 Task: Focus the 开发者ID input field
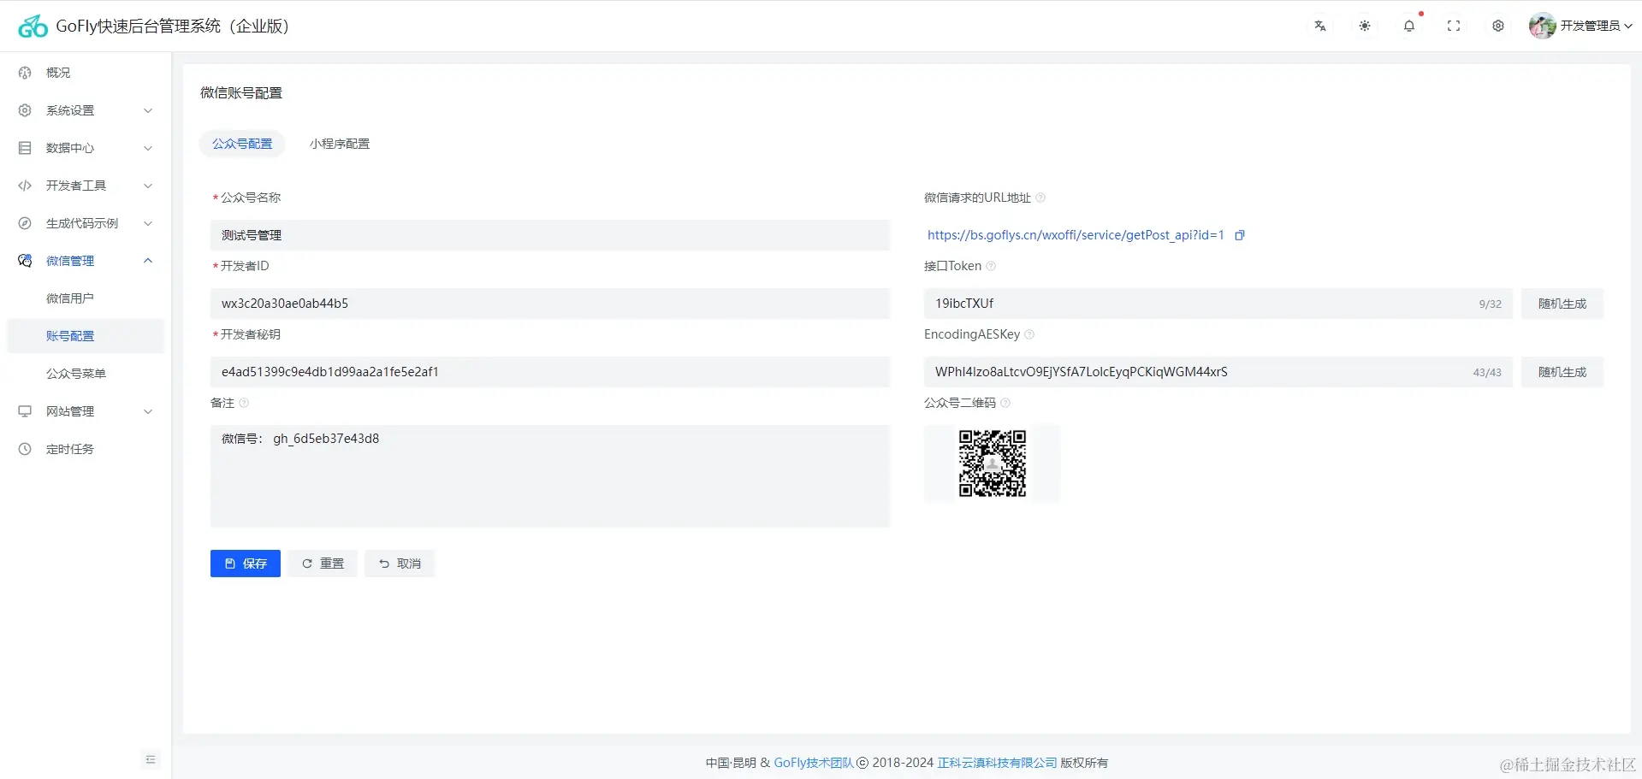[x=550, y=304]
